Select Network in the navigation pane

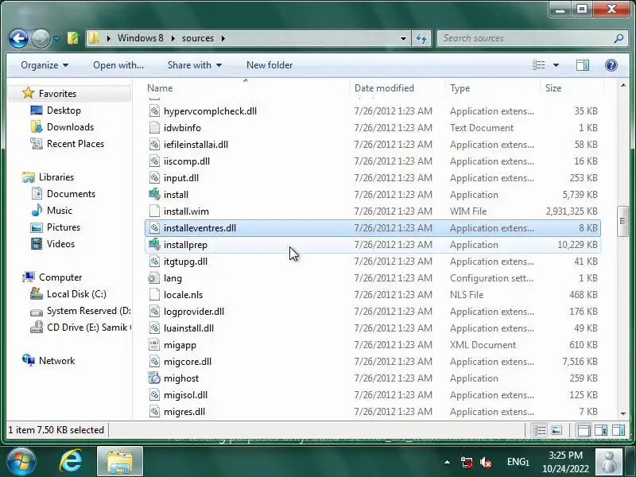pyautogui.click(x=56, y=361)
